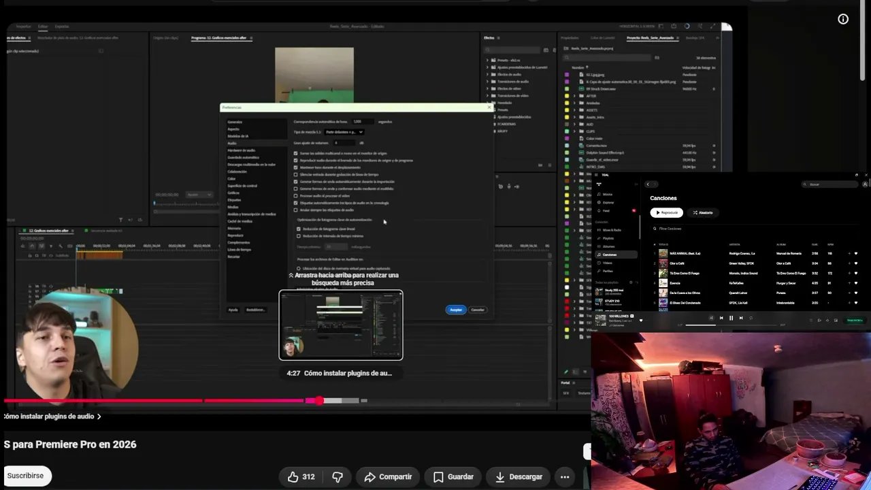Image resolution: width=871 pixels, height=490 pixels.
Task: Switch to 'Color de Lumetri' panel tab
Action: (603, 38)
